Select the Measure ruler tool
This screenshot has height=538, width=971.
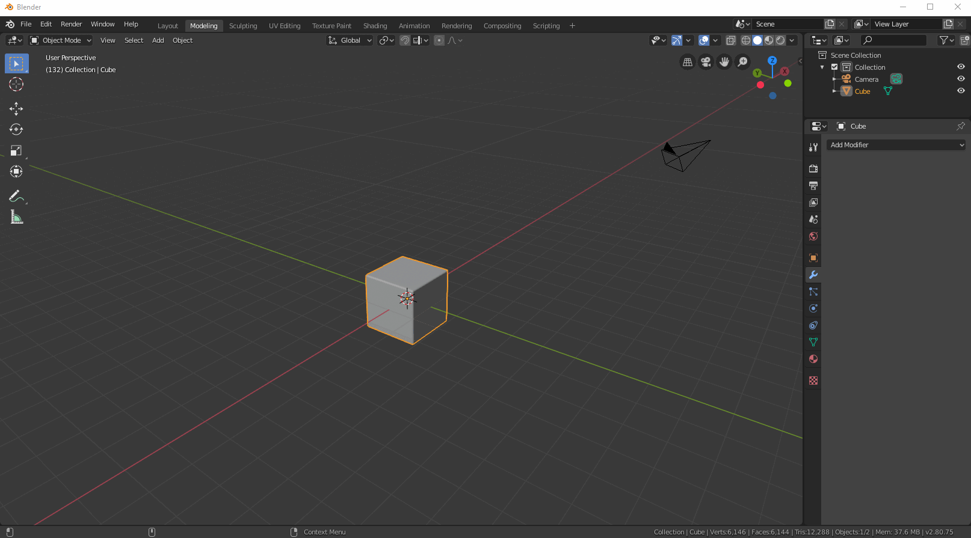point(16,218)
